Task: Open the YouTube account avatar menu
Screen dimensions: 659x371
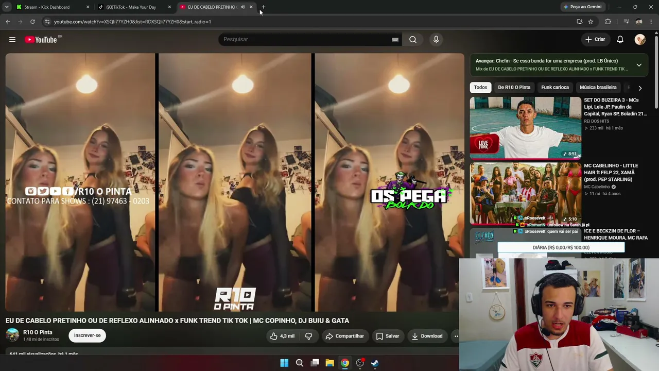Action: coord(640,40)
